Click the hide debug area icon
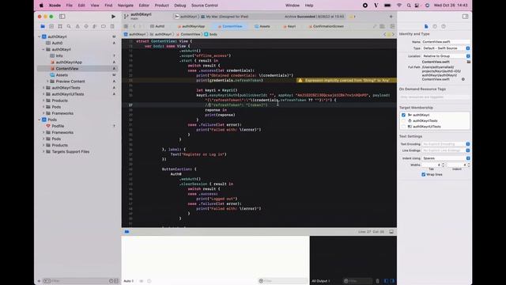 pyautogui.click(x=391, y=232)
